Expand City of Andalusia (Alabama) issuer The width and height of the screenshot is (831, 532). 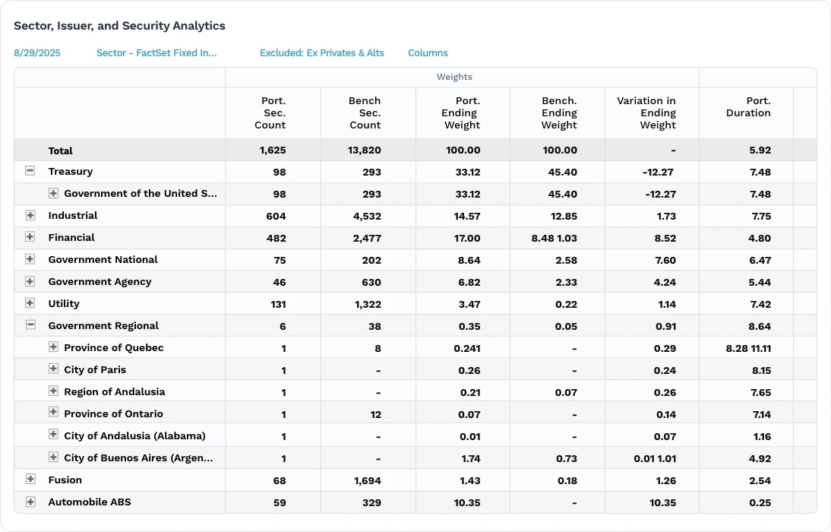(x=53, y=435)
